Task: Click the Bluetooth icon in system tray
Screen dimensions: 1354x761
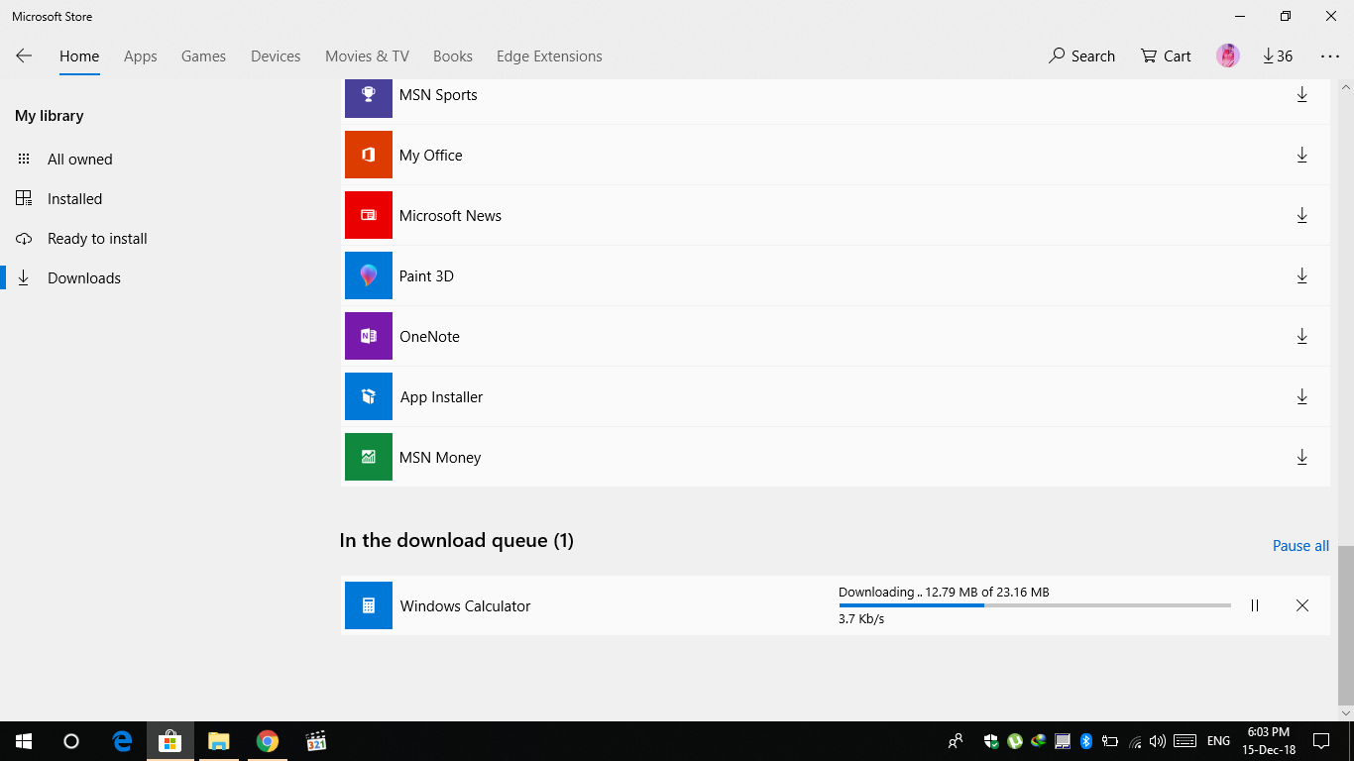Action: [1085, 741]
